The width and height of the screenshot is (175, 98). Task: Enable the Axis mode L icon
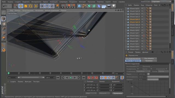pyautogui.click(x=4, y=45)
